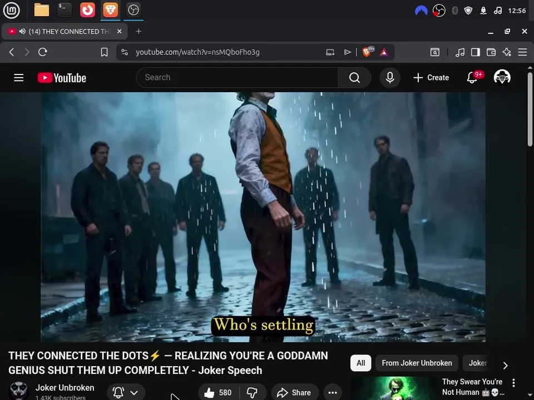Open the They Swear You're Not Human thumbnail
Image resolution: width=534 pixels, height=400 pixels.
click(x=394, y=388)
